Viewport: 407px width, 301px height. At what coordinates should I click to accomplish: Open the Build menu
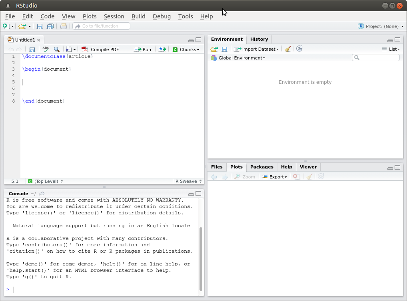(x=138, y=16)
